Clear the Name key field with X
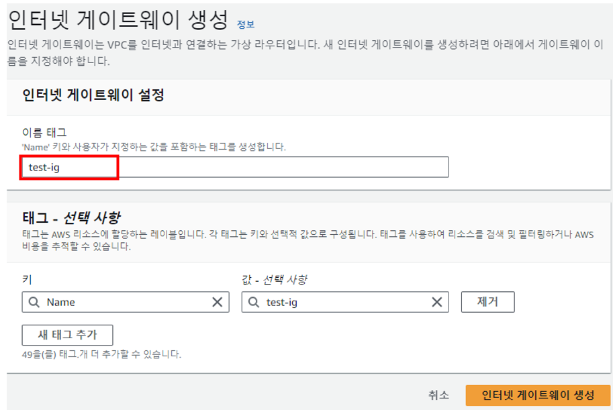Viewport: 613px width, 410px height. click(x=217, y=302)
